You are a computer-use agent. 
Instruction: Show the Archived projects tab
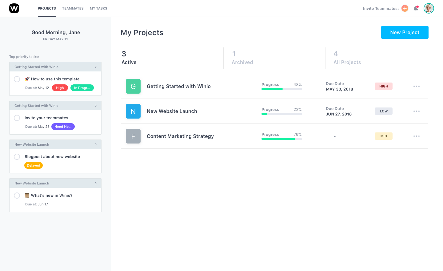coord(242,58)
